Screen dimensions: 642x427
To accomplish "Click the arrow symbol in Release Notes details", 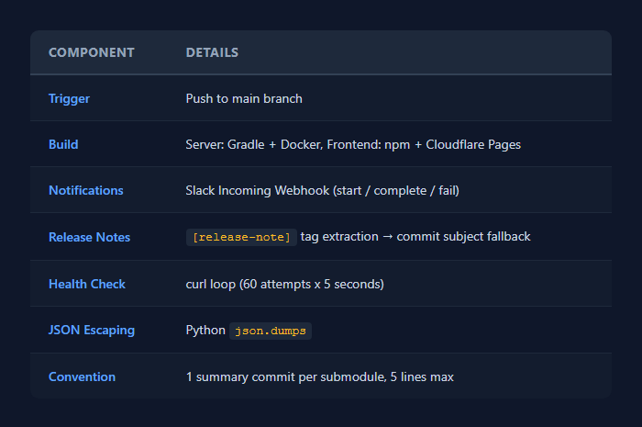I will tap(389, 237).
